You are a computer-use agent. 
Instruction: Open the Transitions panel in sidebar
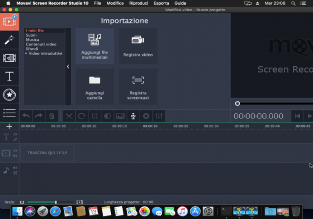click(9, 58)
